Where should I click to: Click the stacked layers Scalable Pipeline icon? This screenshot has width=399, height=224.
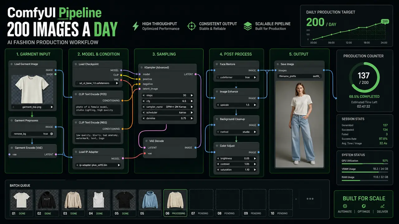248,26
